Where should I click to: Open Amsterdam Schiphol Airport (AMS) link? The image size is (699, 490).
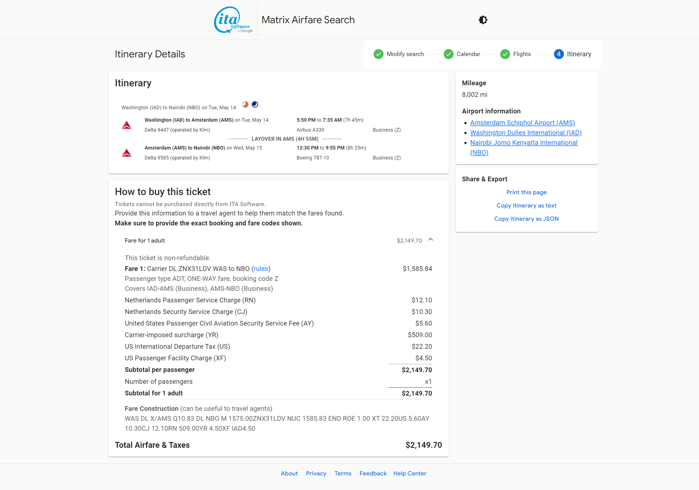(x=522, y=123)
